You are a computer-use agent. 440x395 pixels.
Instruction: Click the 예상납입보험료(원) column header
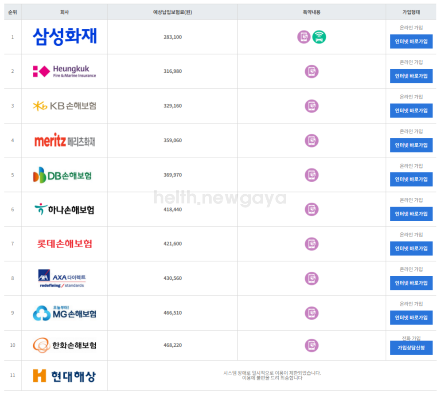[172, 12]
